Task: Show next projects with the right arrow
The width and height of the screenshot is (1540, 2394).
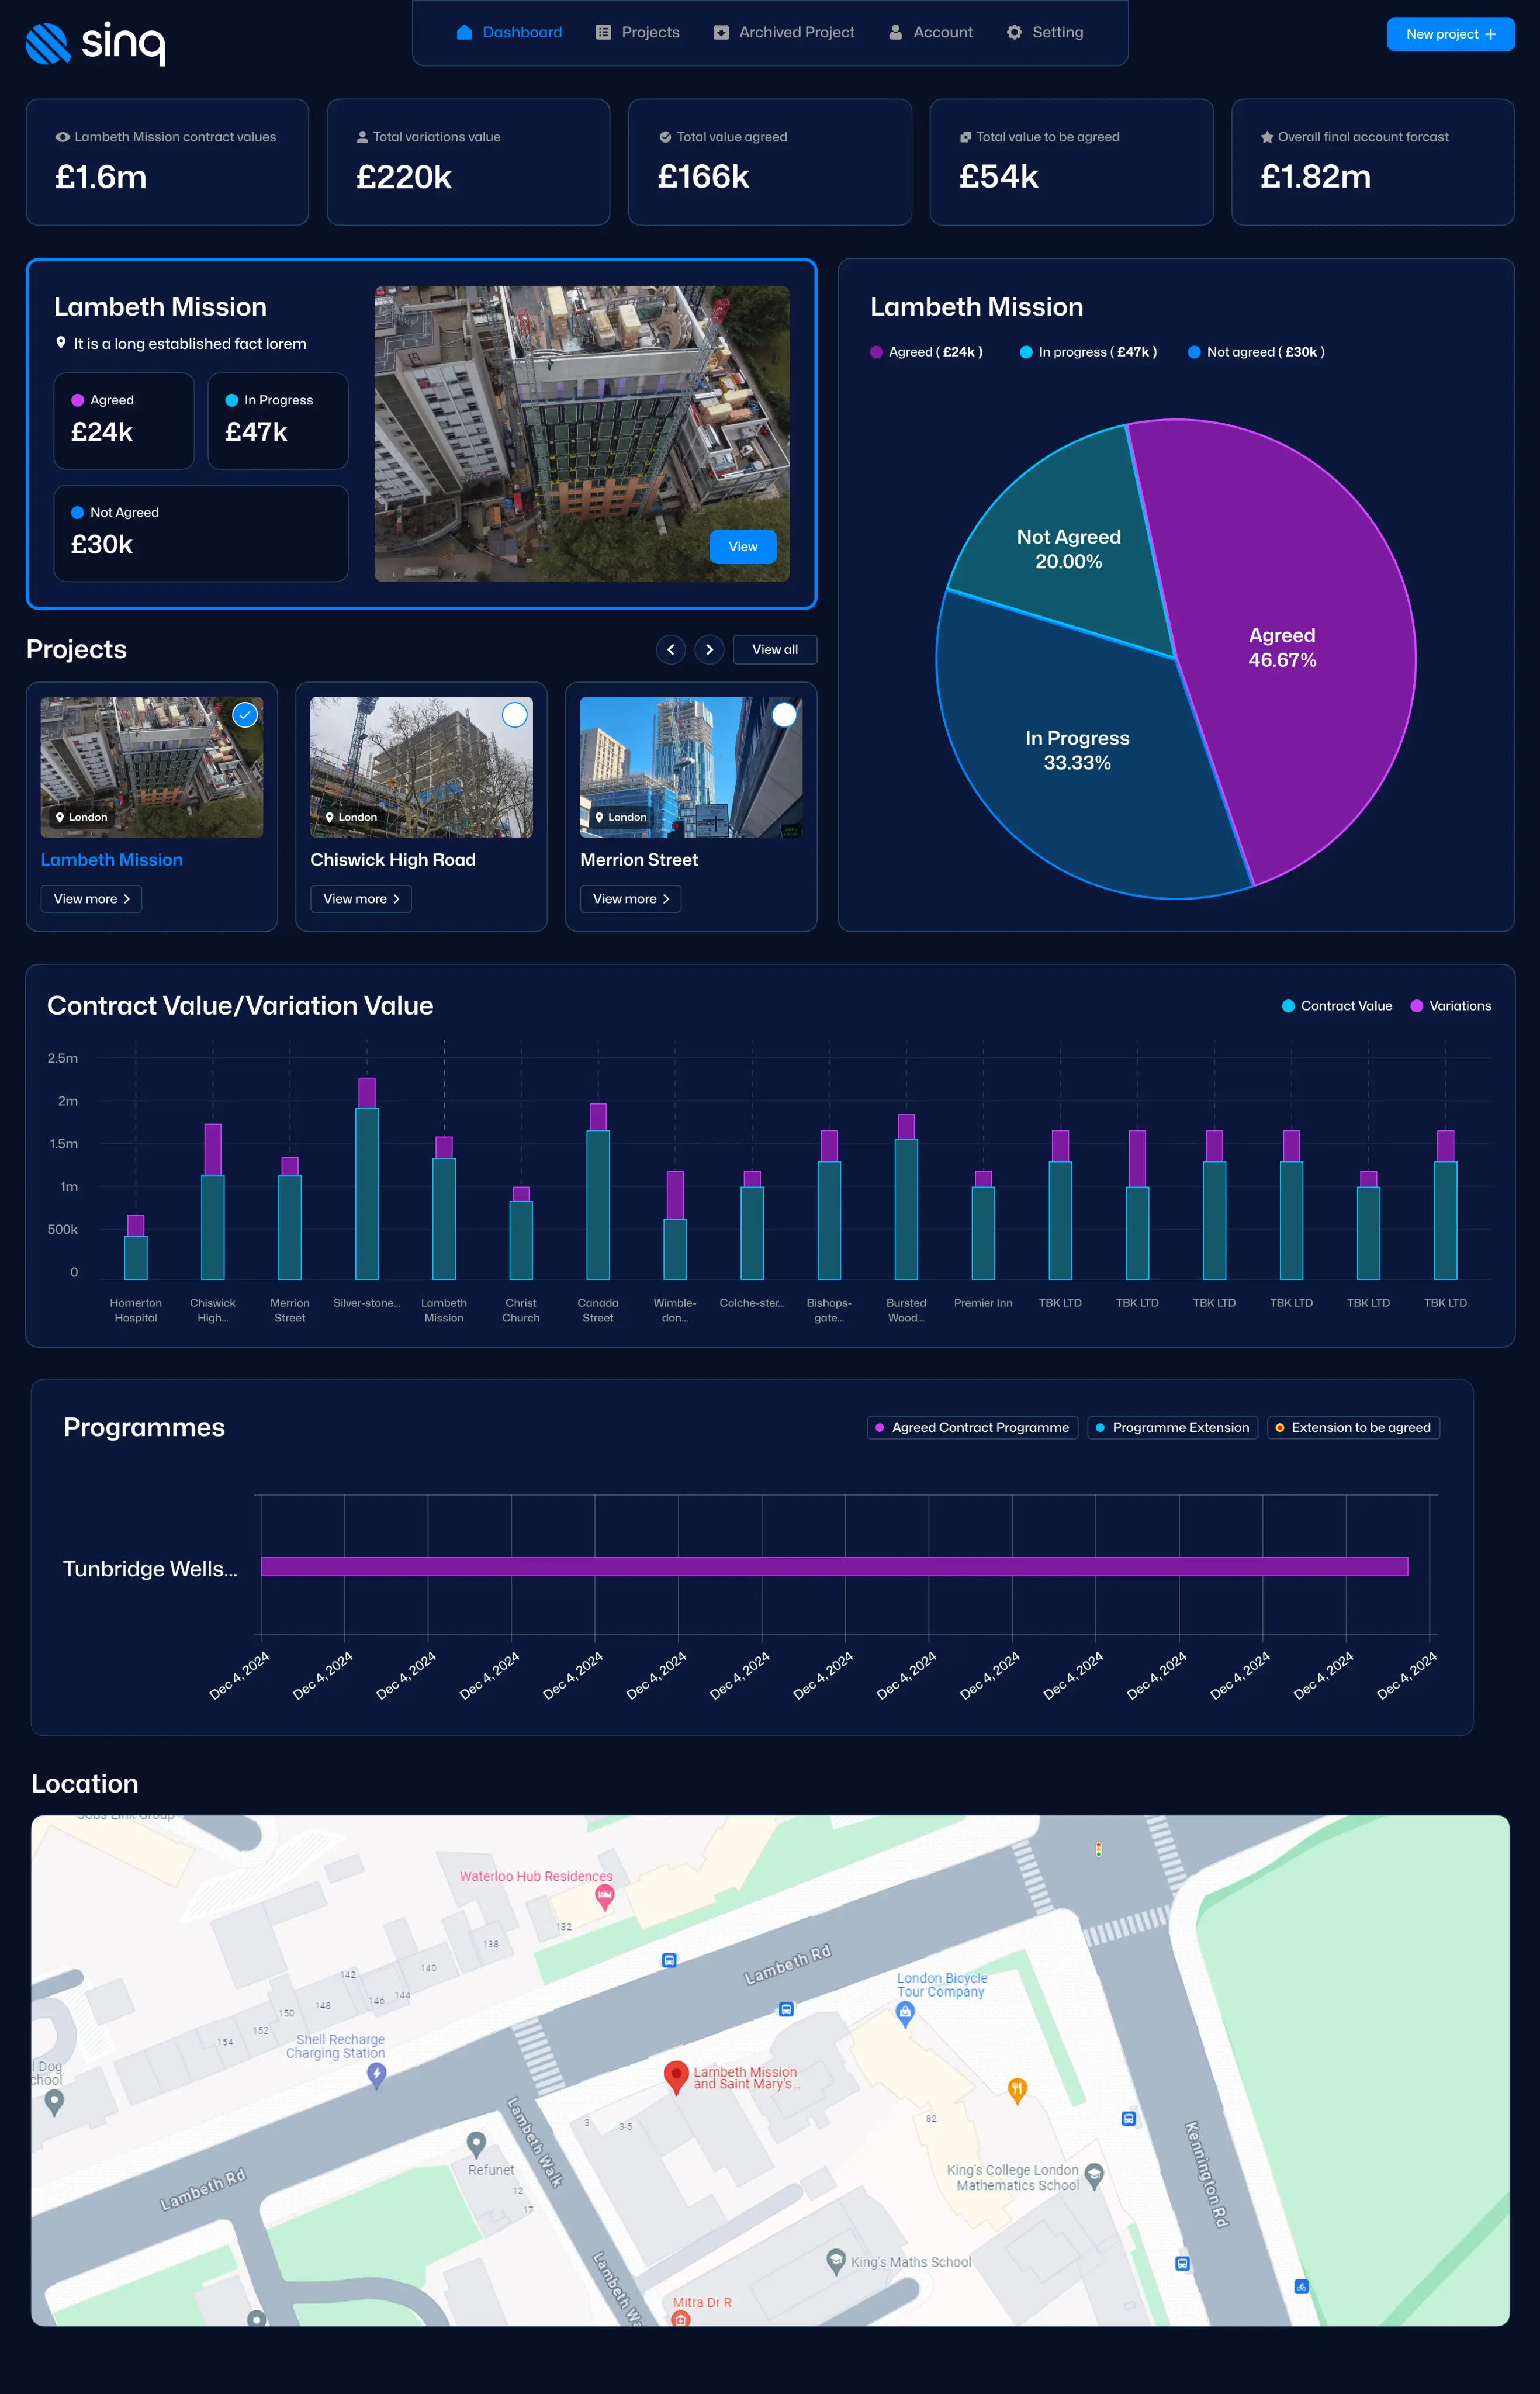Action: point(709,650)
